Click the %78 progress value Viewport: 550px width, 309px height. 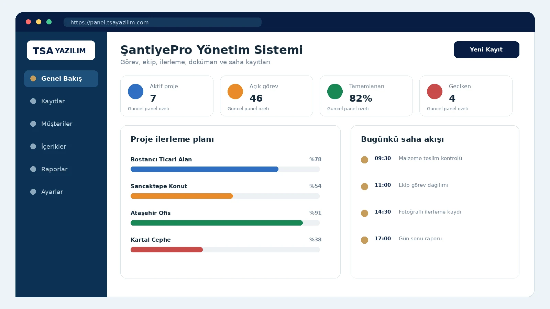coord(315,159)
